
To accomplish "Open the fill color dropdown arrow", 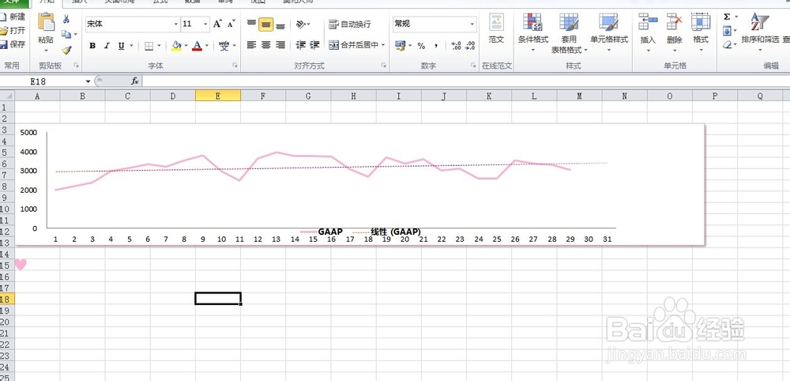I will [x=186, y=46].
